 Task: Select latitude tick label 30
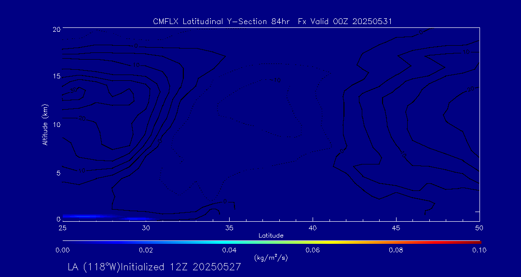coord(146,228)
